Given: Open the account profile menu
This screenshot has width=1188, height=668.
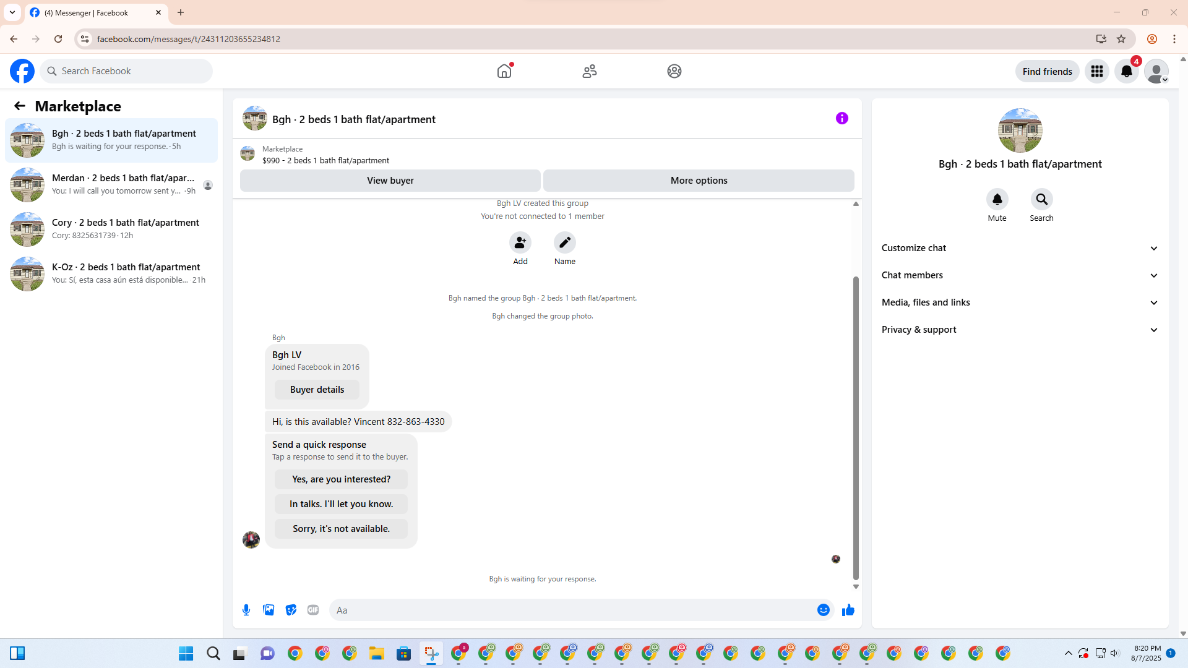Looking at the screenshot, I should click(1156, 71).
